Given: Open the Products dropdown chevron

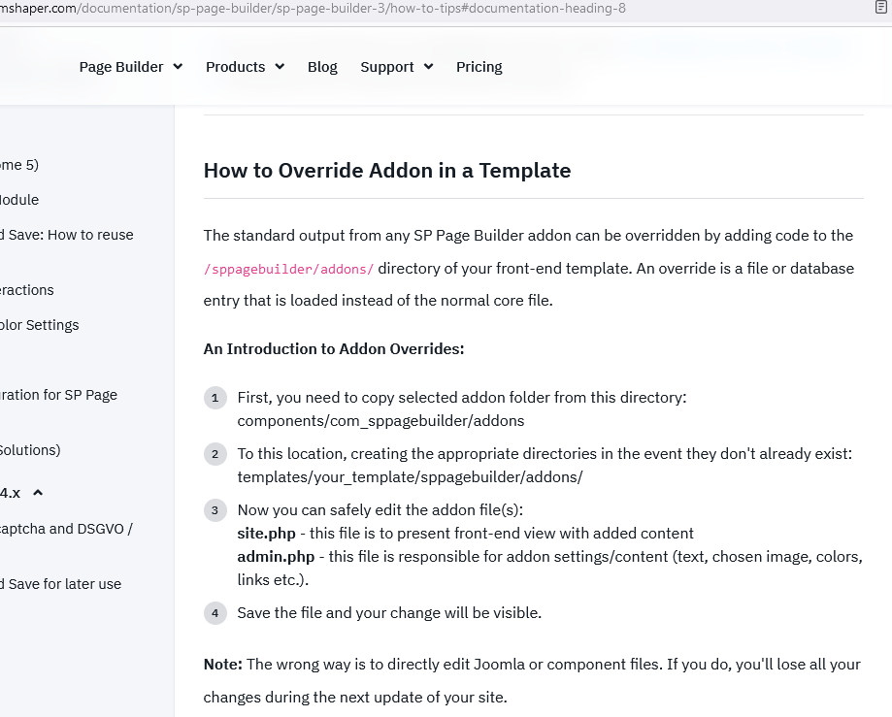Looking at the screenshot, I should tap(280, 67).
